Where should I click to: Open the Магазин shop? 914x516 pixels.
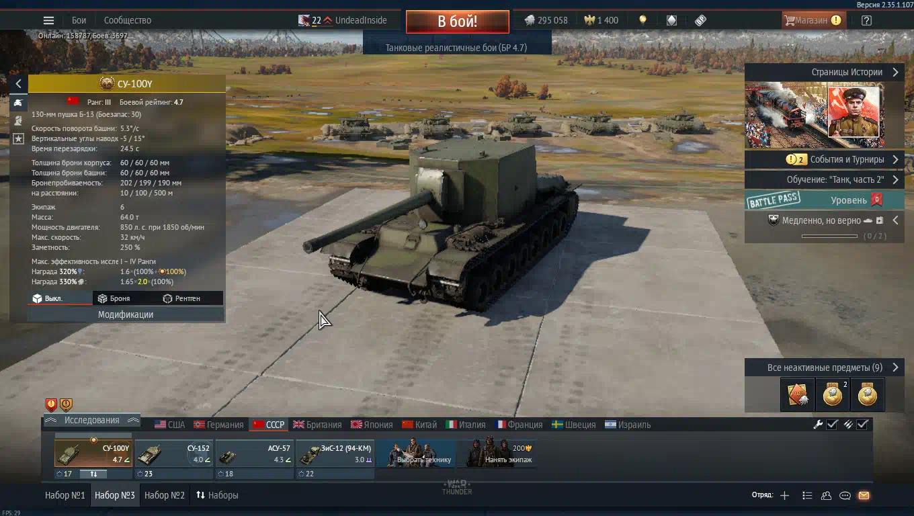813,20
